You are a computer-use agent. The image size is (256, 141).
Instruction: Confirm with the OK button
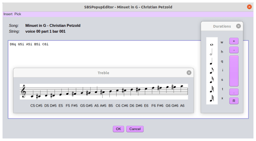tap(118, 129)
